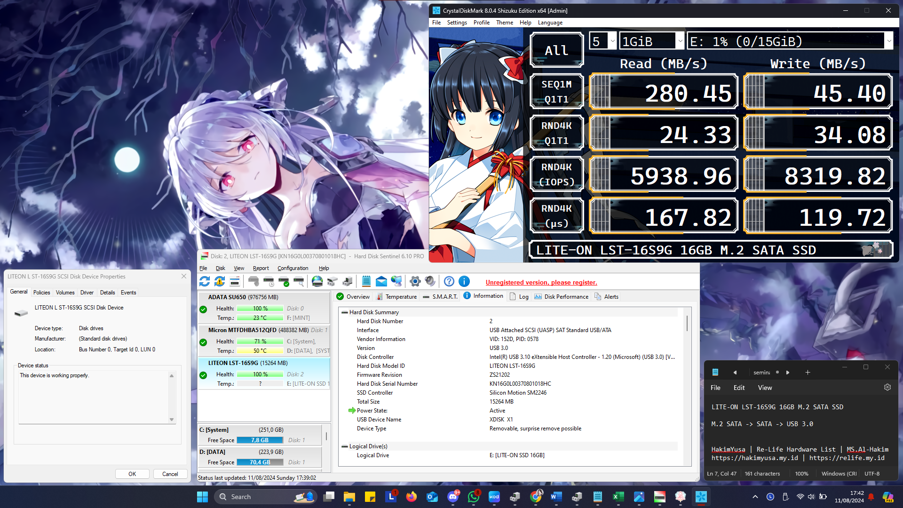Image resolution: width=903 pixels, height=508 pixels.
Task: Run the RND4K (IOPS) test button
Action: (x=556, y=175)
